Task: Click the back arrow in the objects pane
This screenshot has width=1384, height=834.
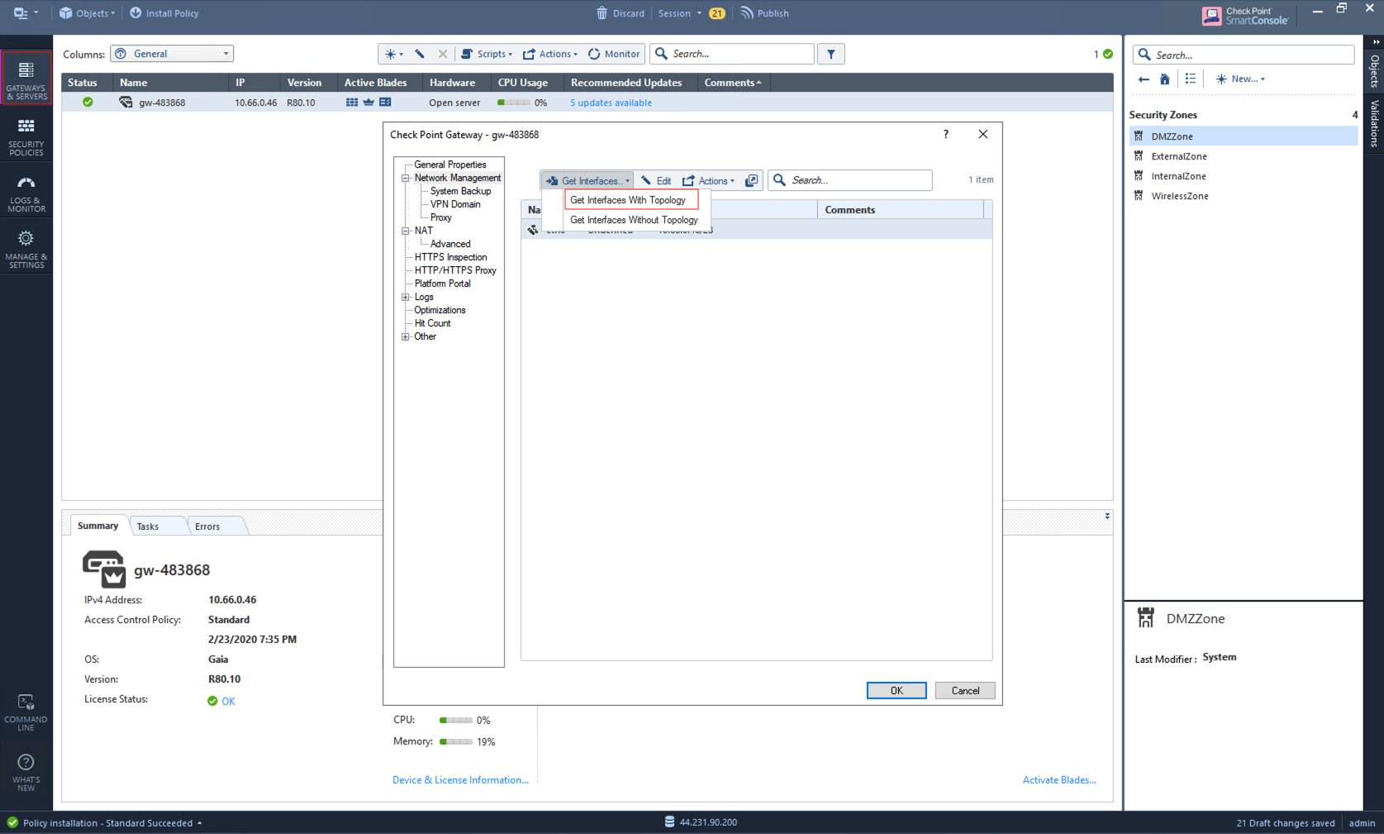Action: 1144,79
